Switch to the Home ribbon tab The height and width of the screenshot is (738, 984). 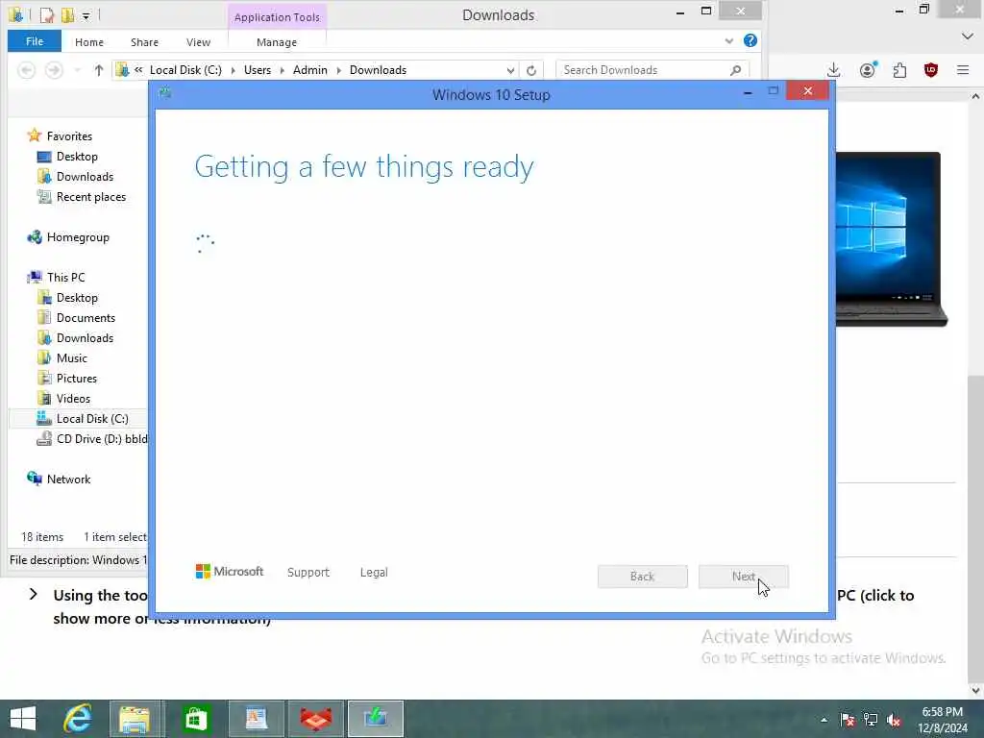(89, 42)
